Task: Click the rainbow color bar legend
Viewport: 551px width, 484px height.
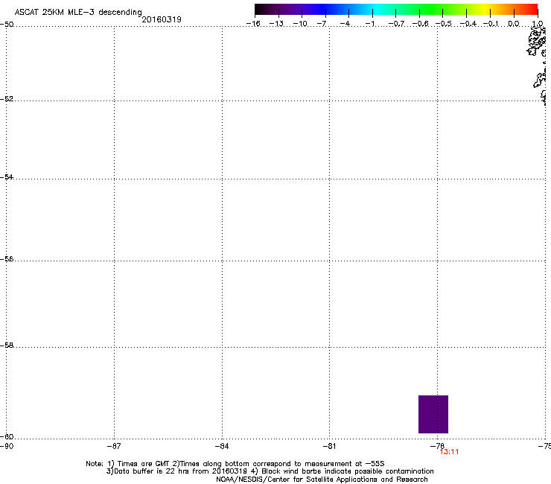Action: point(396,9)
